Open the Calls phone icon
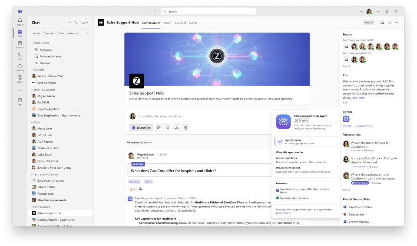The image size is (417, 246). click(20, 56)
